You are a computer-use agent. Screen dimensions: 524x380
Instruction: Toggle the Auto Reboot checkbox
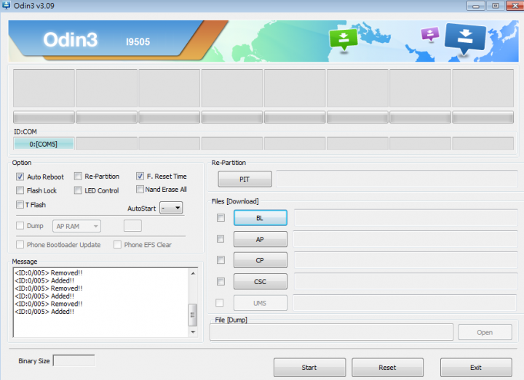(20, 177)
